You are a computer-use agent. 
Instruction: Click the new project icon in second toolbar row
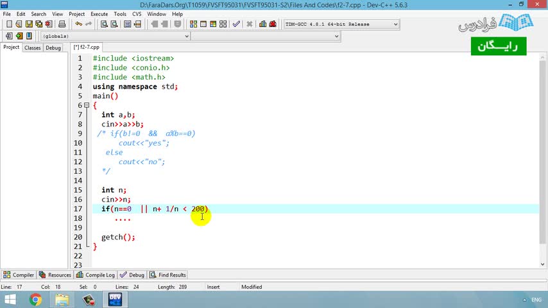point(9,36)
